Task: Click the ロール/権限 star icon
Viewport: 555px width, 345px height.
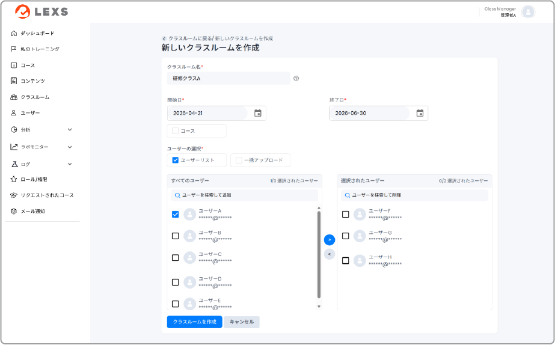Action: 14,179
